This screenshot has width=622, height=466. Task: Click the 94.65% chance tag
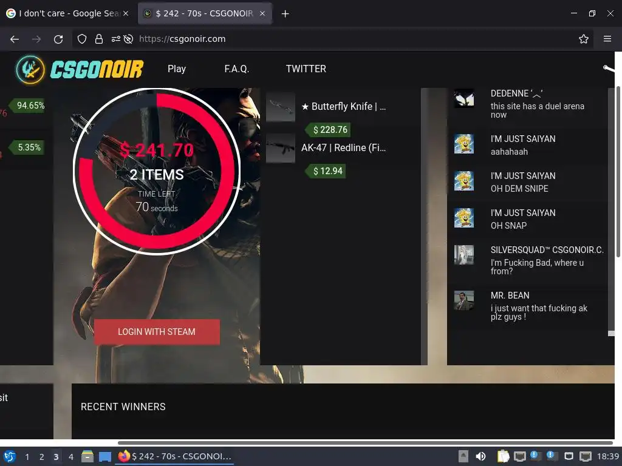point(27,106)
